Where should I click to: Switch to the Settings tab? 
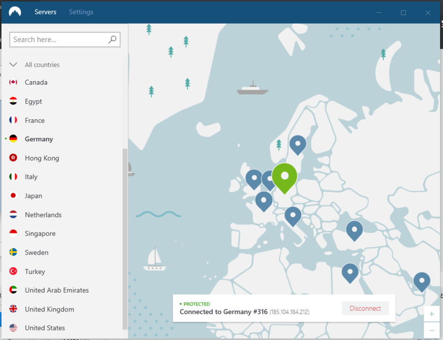[x=81, y=12]
